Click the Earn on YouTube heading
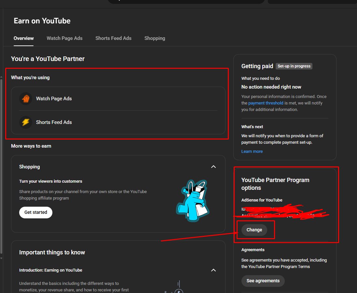The image size is (357, 293). point(42,21)
